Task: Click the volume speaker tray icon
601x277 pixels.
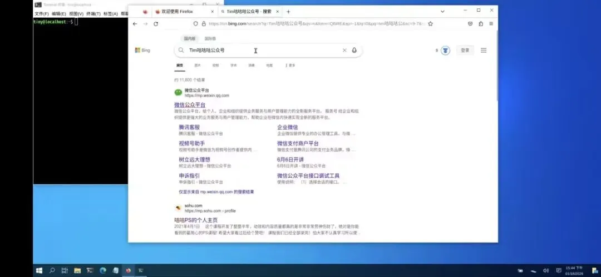Action: 546,270
